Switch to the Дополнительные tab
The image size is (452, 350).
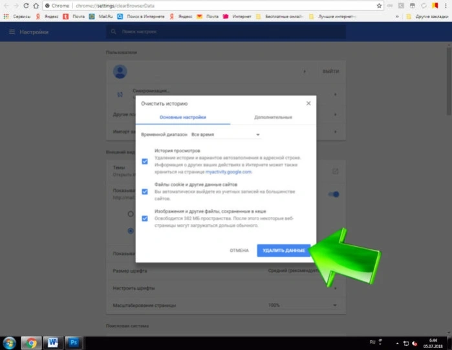273,118
